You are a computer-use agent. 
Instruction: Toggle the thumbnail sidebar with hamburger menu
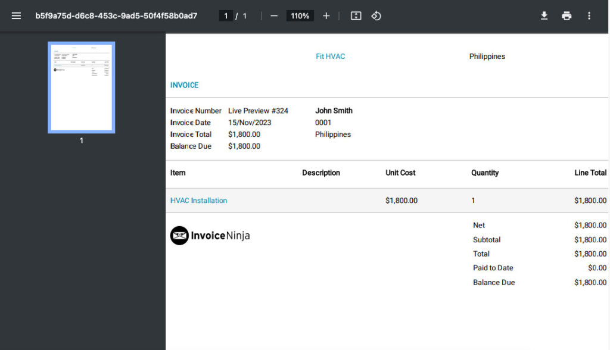(16, 15)
